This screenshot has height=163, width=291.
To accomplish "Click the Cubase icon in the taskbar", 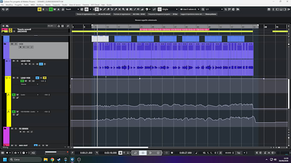I will point(72,160).
